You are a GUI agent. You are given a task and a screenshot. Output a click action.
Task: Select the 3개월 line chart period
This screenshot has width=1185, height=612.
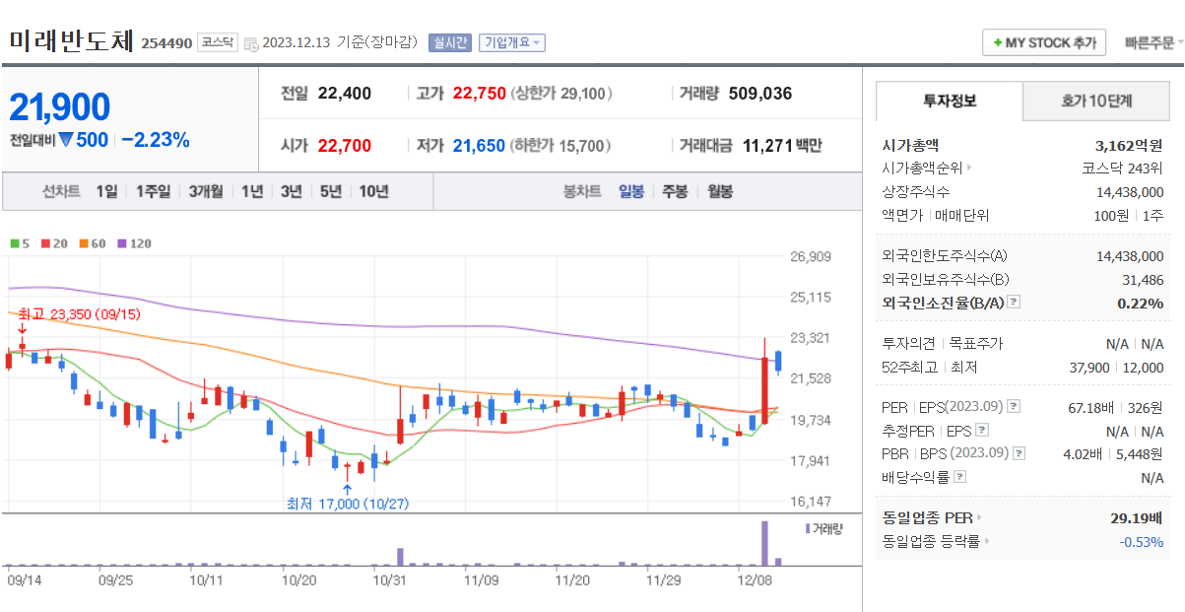pos(207,191)
